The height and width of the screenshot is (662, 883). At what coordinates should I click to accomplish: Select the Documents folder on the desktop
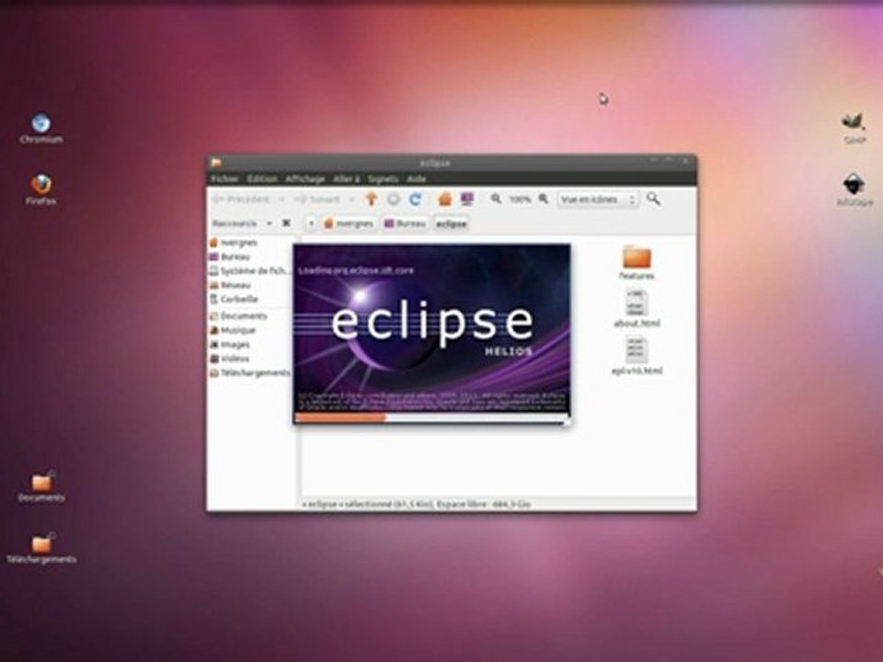coord(40,487)
